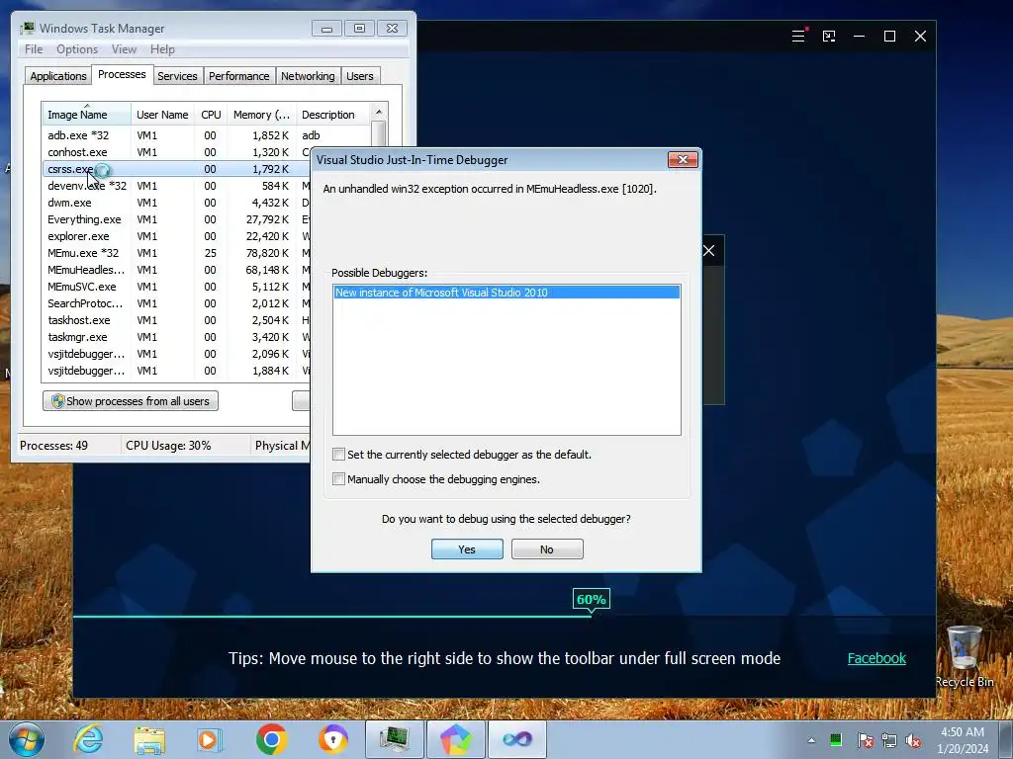This screenshot has height=759, width=1013.
Task: Switch to Visual Studio taskbar button
Action: point(516,739)
